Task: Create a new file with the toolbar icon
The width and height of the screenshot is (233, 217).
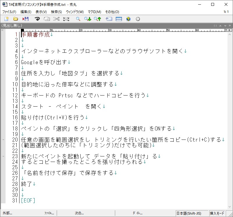Action: tap(6, 19)
